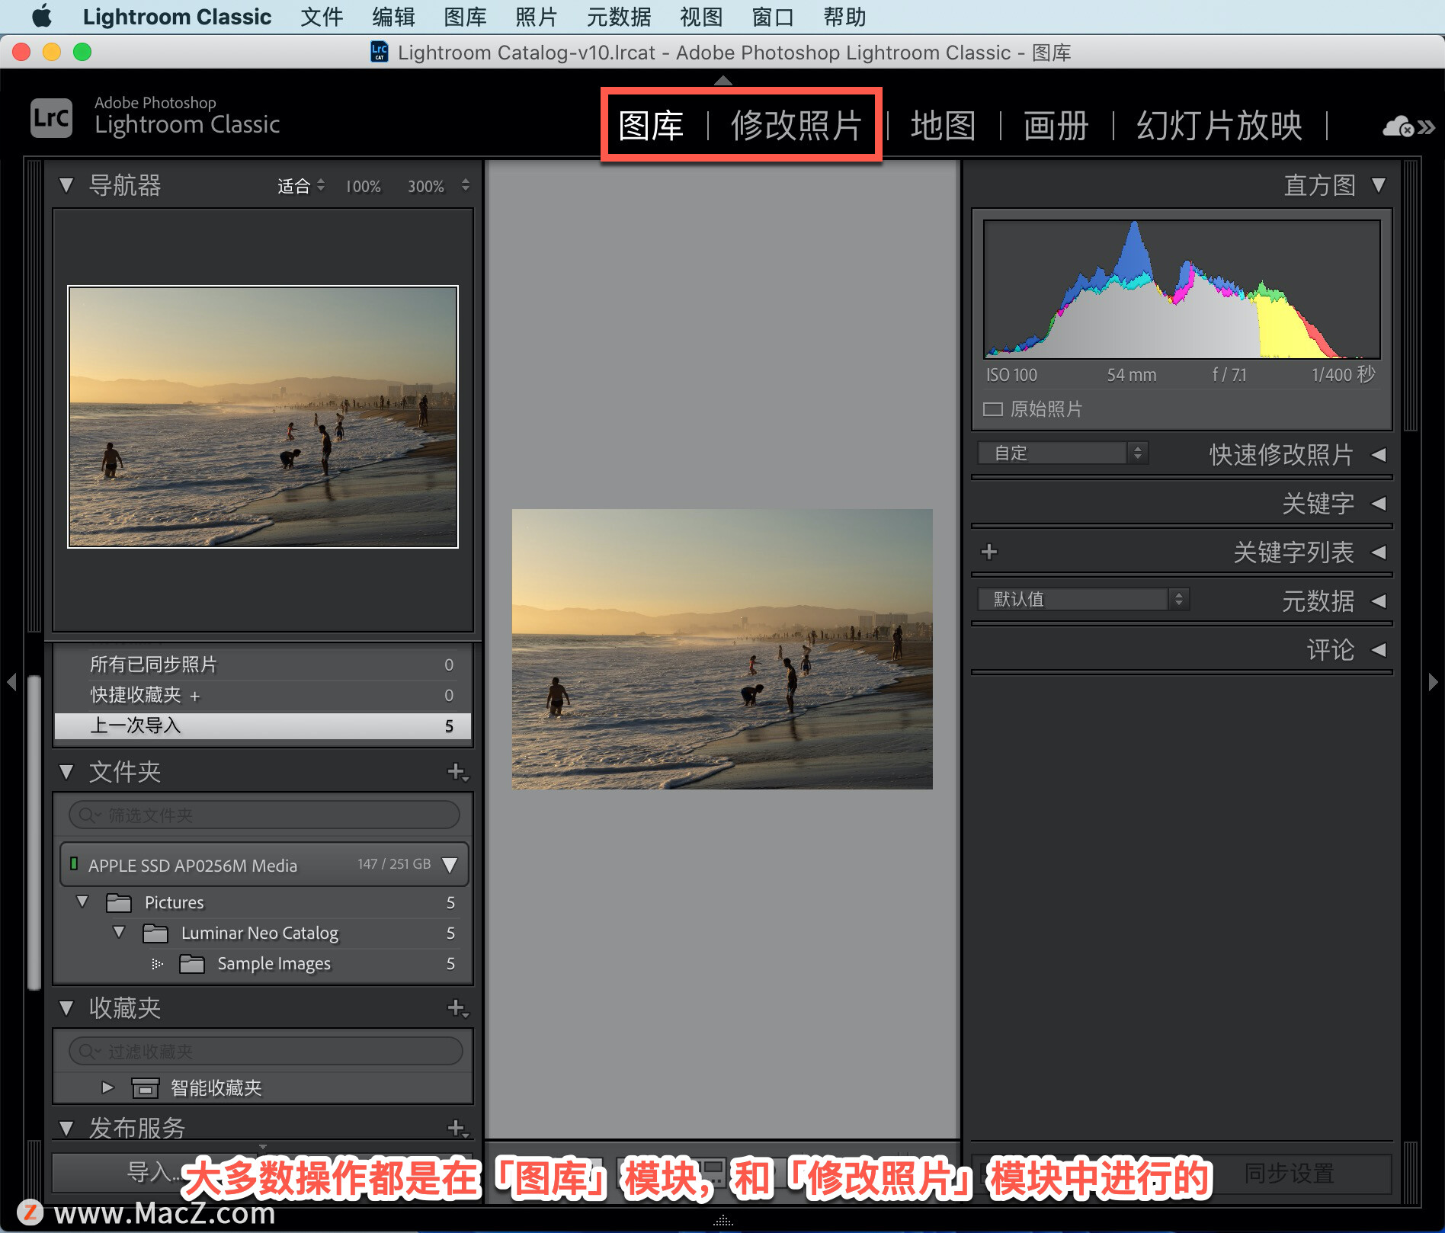Viewport: 1445px width, 1233px height.
Task: Open the 文件 menu
Action: tap(322, 17)
